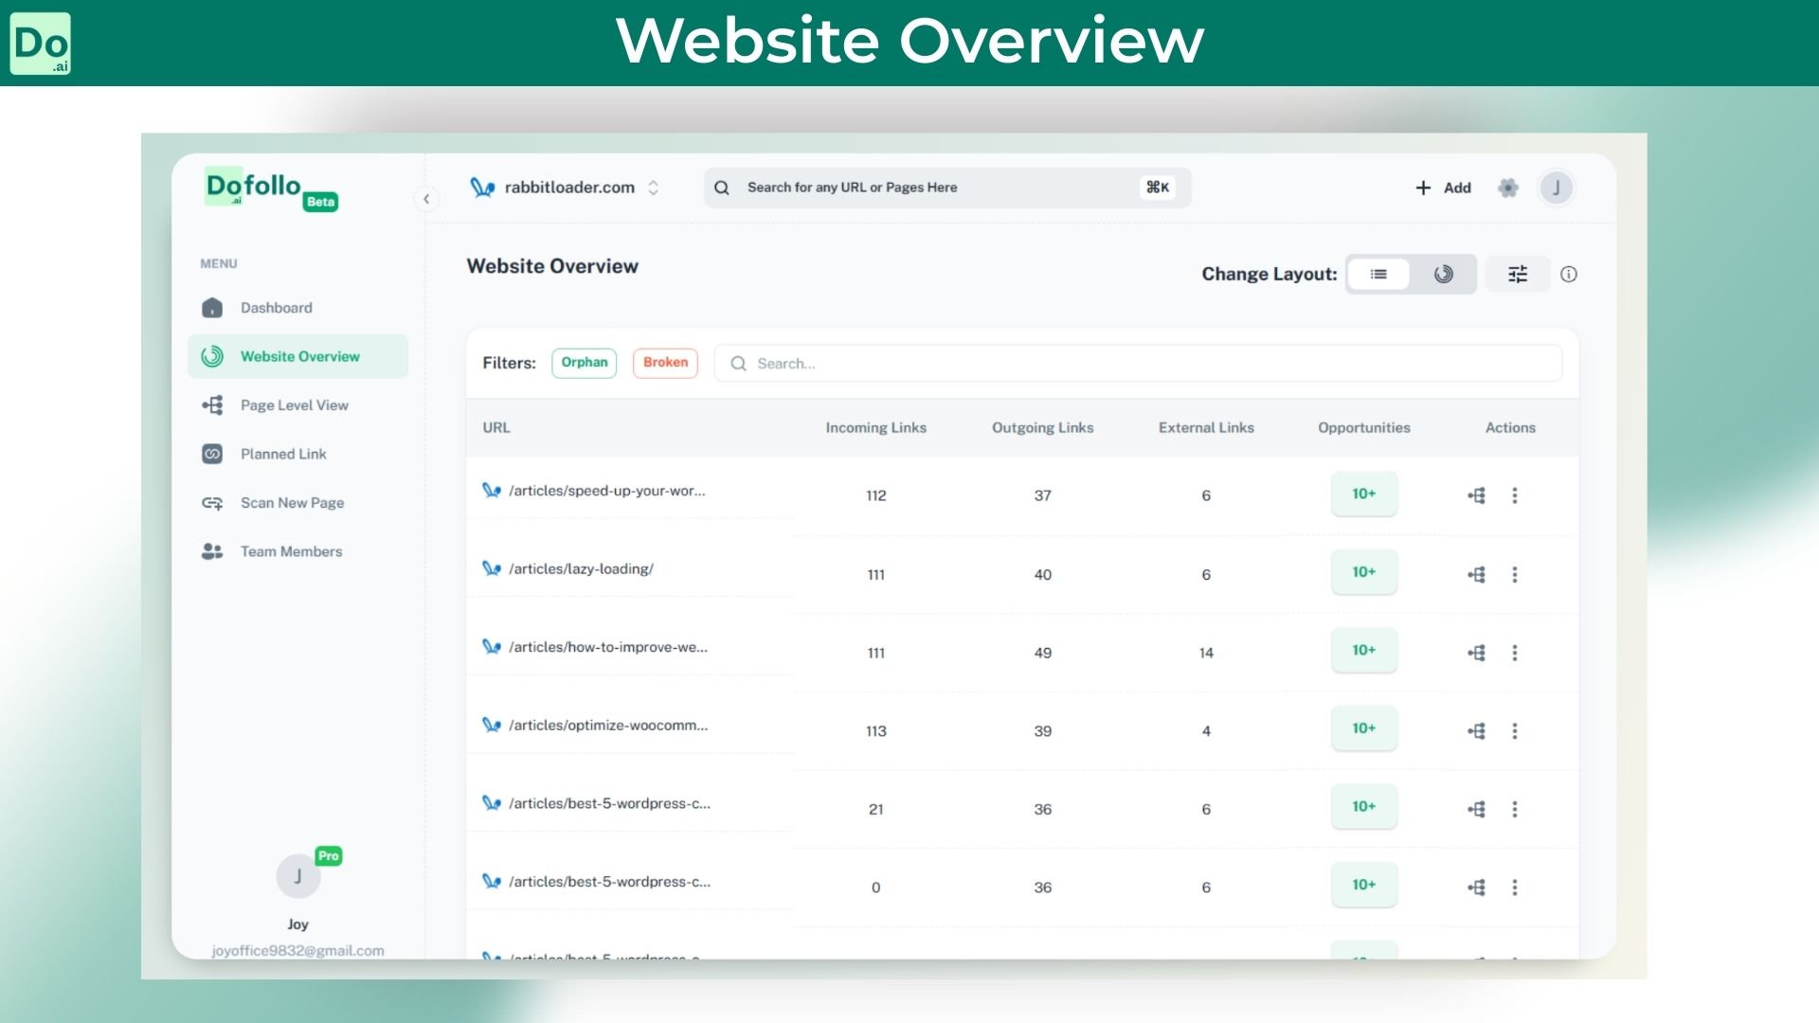
Task: Open page tree icon for lazy-loading row
Action: [1476, 574]
